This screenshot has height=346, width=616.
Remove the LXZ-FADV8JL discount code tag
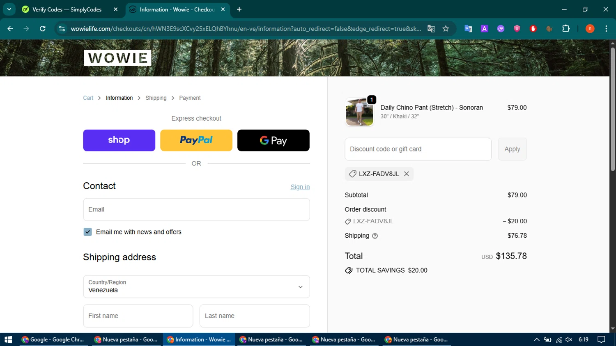(x=406, y=174)
